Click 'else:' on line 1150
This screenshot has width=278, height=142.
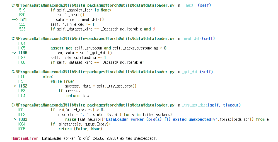[48, 77]
